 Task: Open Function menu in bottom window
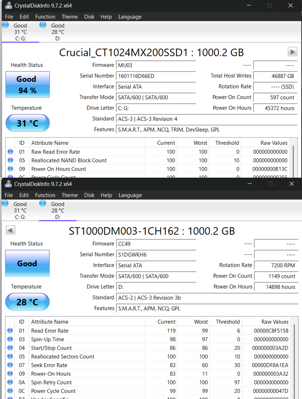click(x=45, y=195)
